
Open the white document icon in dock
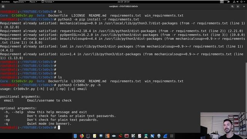(x=140, y=136)
